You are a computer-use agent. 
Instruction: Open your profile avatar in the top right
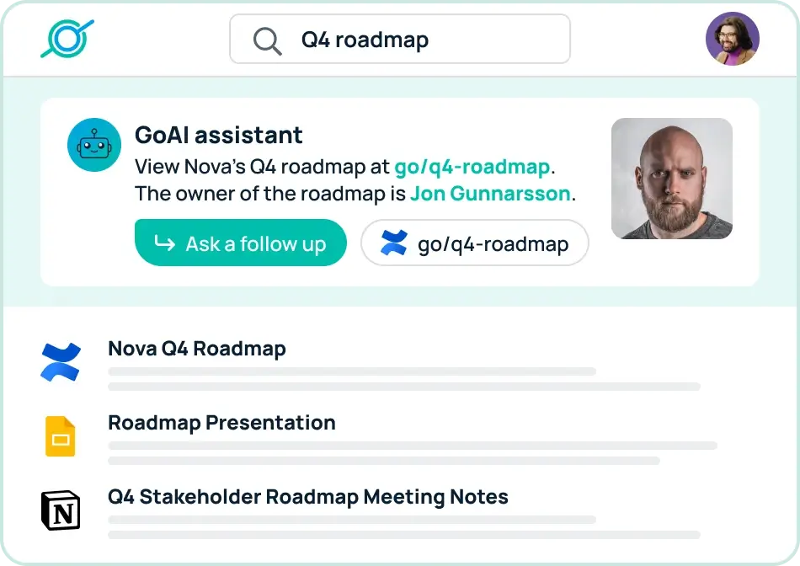(x=732, y=38)
